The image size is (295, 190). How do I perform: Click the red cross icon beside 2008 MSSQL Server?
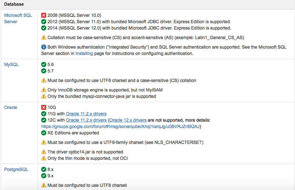click(x=44, y=15)
